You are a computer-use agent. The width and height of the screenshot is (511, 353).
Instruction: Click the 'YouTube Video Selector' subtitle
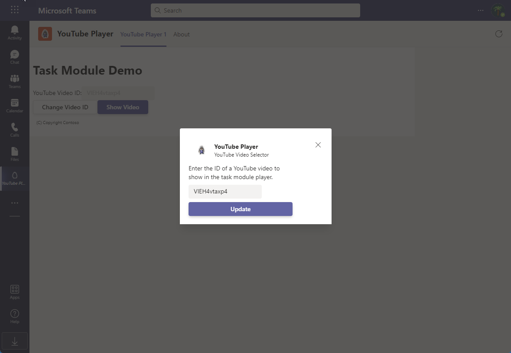point(241,155)
